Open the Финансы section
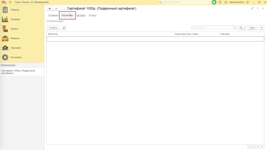This screenshot has width=267, height=150. tap(15, 38)
